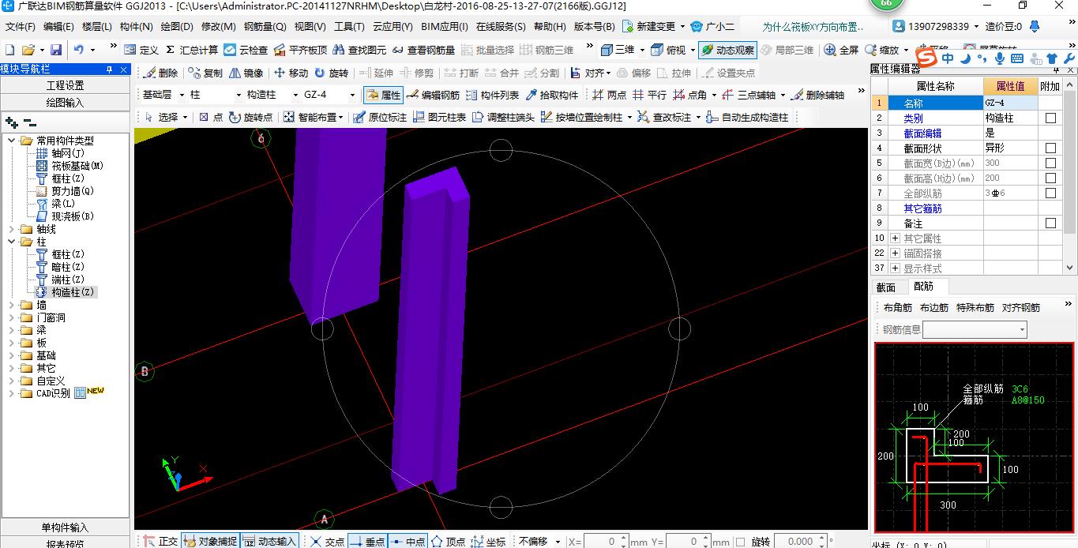
Task: Open the 构件(N) menu
Action: click(137, 26)
